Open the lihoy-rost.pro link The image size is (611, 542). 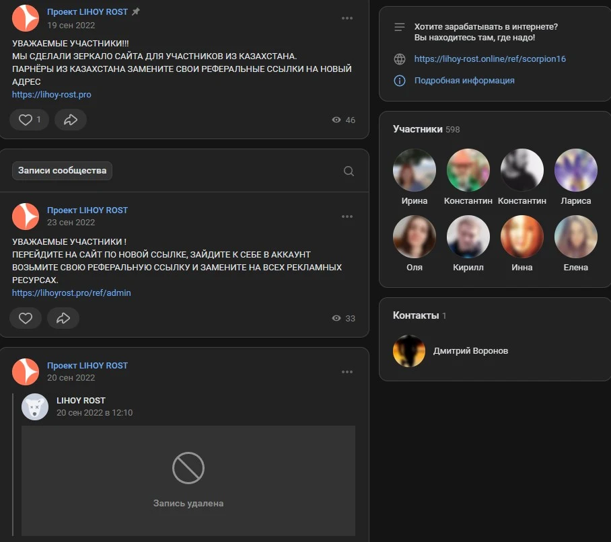pyautogui.click(x=51, y=95)
